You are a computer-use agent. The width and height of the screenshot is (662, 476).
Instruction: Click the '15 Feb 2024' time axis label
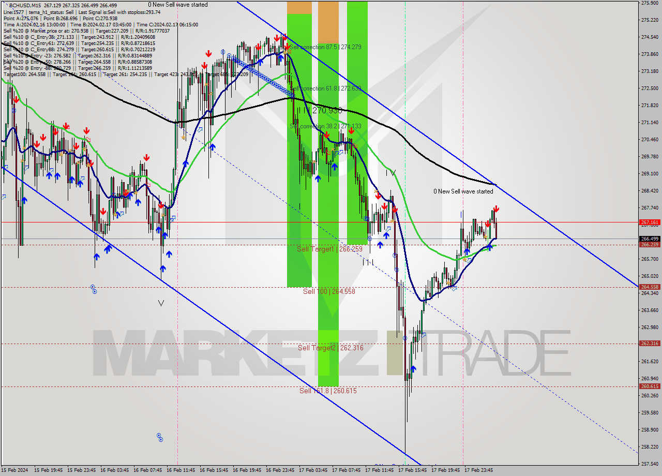(15, 471)
